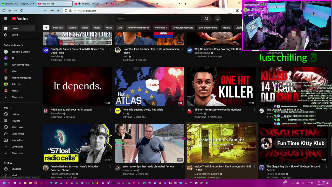This screenshot has width=332, height=187.
Task: Select the Music filter chip
Action: [x=97, y=28]
